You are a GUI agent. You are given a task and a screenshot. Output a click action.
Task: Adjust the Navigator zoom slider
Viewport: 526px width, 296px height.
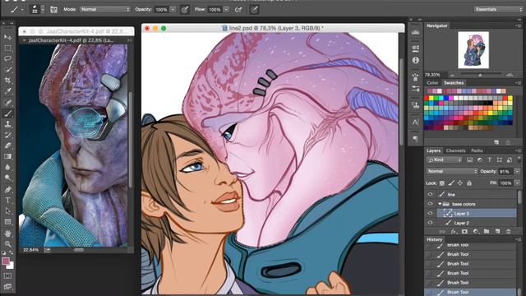coord(480,75)
